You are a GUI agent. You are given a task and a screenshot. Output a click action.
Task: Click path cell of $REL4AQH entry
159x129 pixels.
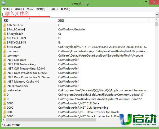click(103, 47)
